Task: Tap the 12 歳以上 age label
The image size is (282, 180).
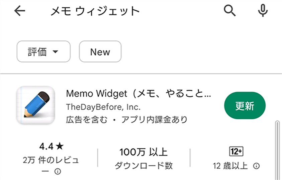Action: tap(230, 166)
